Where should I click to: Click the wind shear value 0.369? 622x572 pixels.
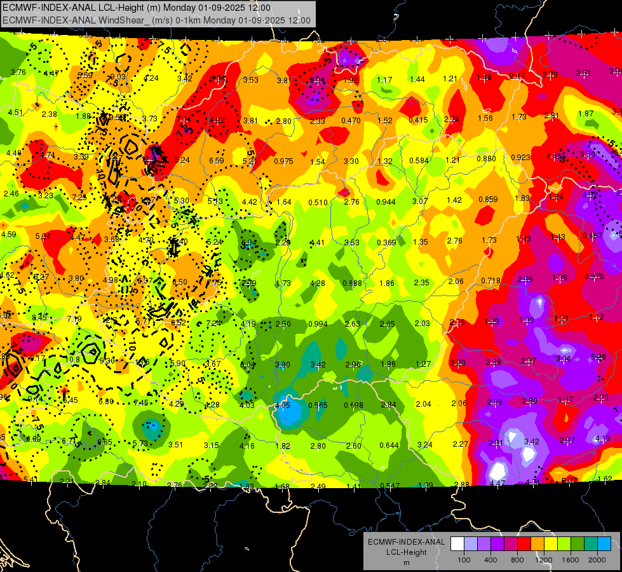coord(386,242)
